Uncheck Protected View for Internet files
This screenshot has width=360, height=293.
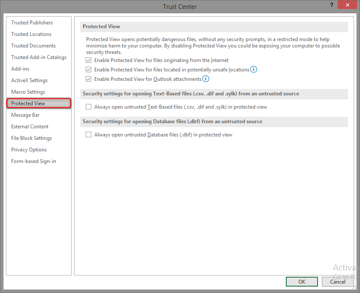[88, 60]
